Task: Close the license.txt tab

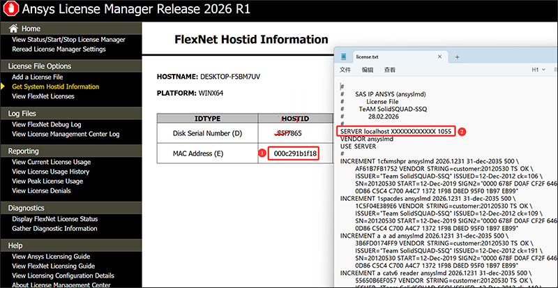Action: pyautogui.click(x=439, y=56)
